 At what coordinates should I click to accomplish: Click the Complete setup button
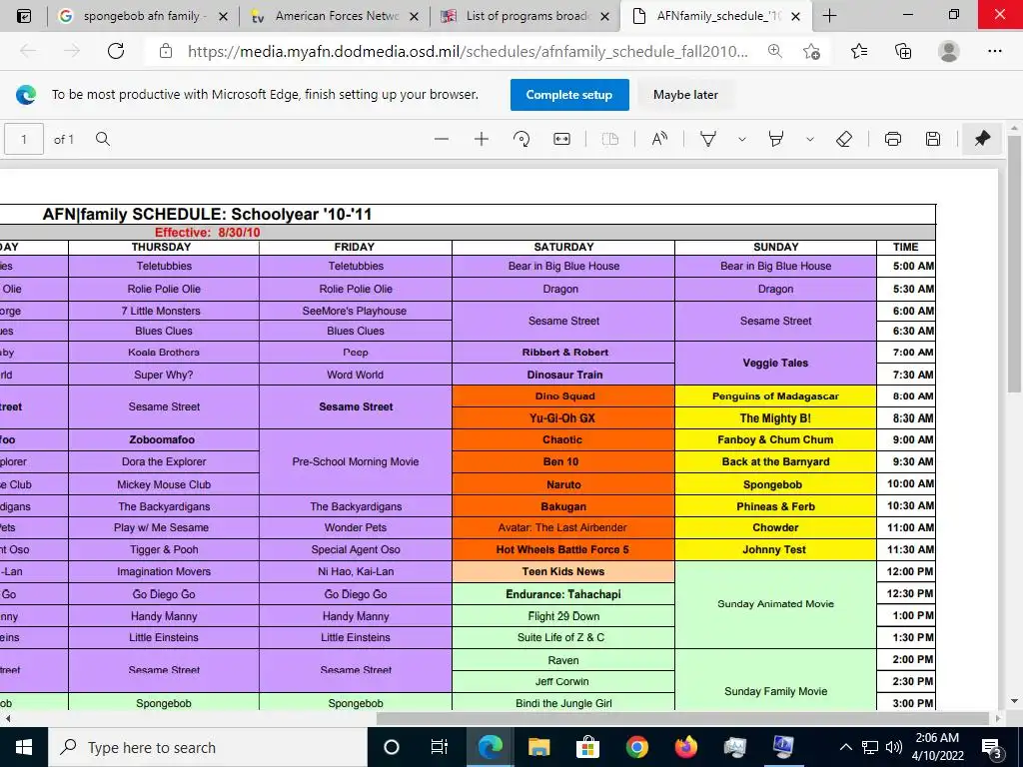tap(569, 95)
